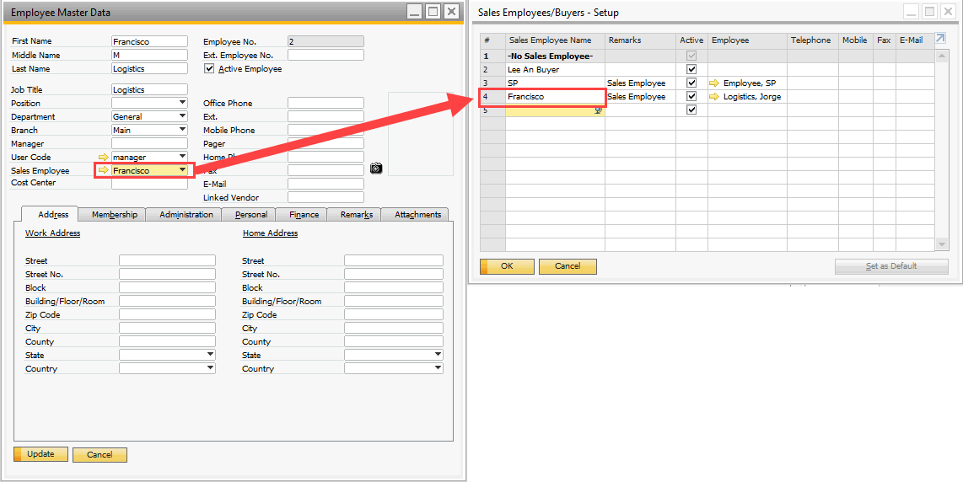This screenshot has height=482, width=963.
Task: Click the lookup icon in empty row 5
Action: click(598, 110)
